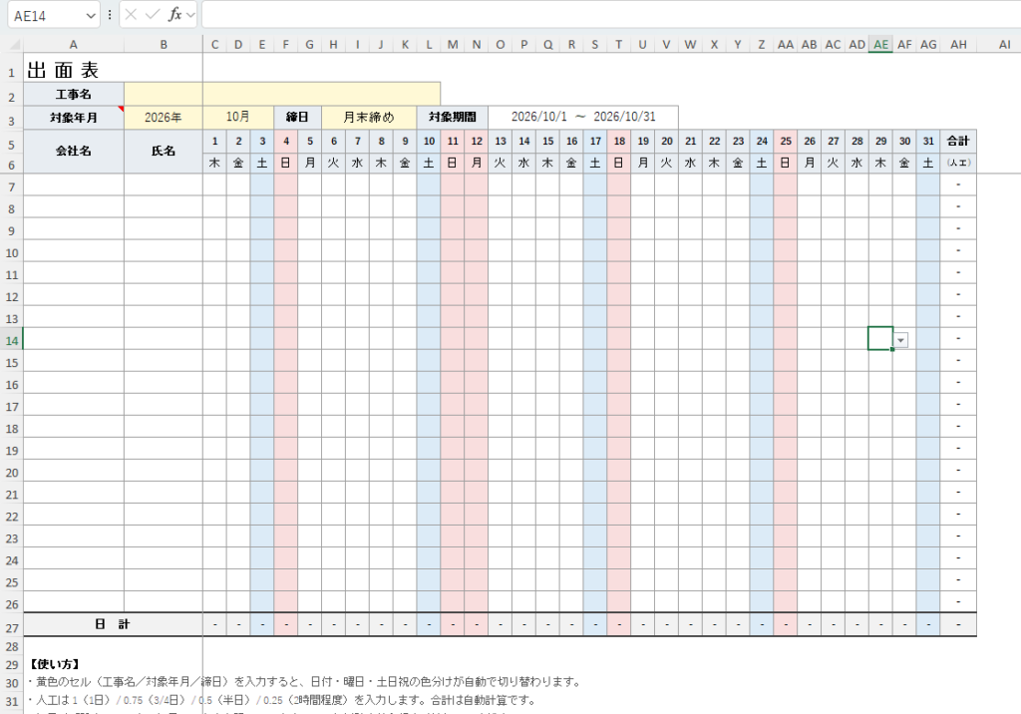This screenshot has height=714, width=1021.
Task: Expand the chevron next to the fx icon
Action: pos(190,15)
